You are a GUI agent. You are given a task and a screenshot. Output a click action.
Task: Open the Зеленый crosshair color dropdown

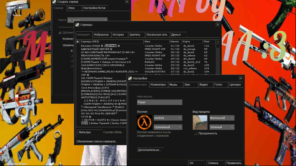pos(222,127)
